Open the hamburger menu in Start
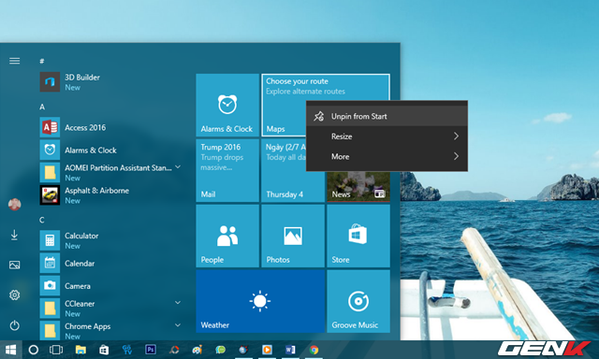Screen dimensions: 599x359 click(15, 61)
